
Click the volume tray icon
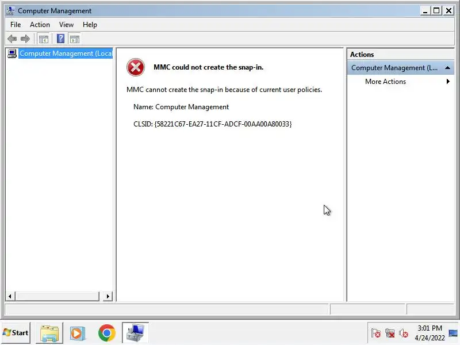404,333
